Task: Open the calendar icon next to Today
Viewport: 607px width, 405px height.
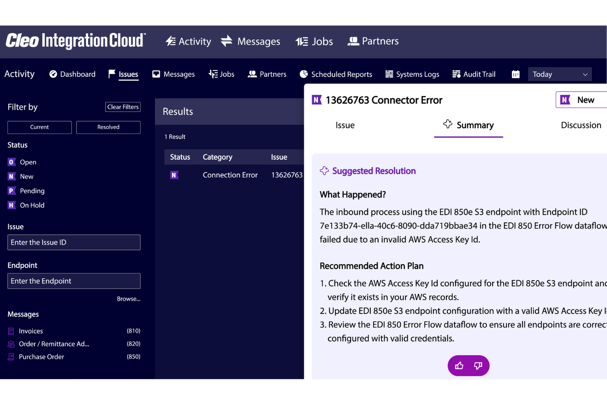Action: pyautogui.click(x=516, y=74)
